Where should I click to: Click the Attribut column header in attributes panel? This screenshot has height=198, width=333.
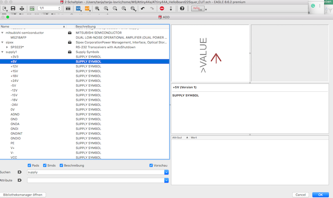point(180,138)
